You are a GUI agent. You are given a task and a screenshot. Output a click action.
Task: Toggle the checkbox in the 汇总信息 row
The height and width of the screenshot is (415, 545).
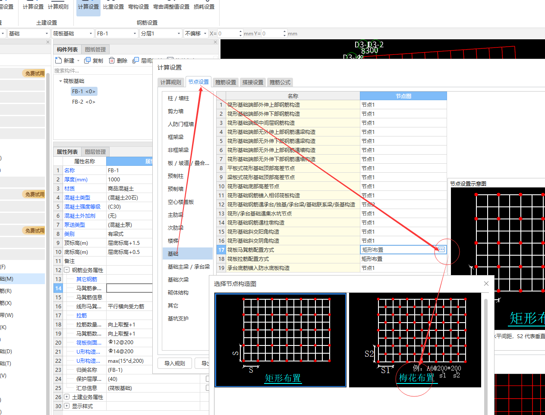(208, 388)
